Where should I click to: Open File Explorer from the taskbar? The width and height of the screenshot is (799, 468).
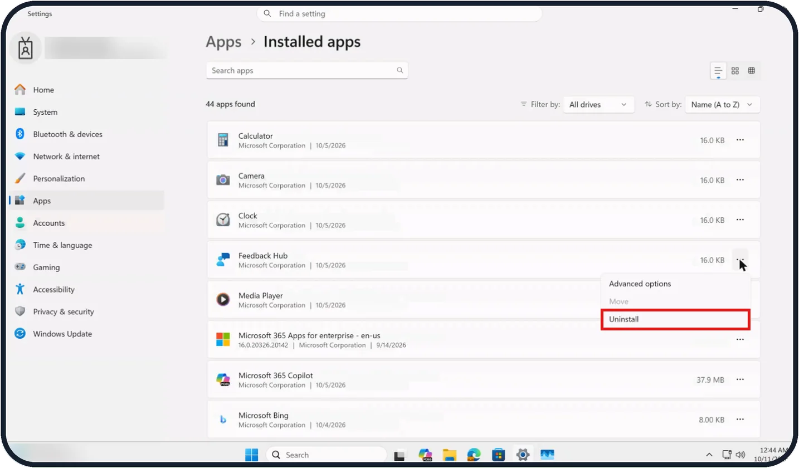(x=450, y=455)
